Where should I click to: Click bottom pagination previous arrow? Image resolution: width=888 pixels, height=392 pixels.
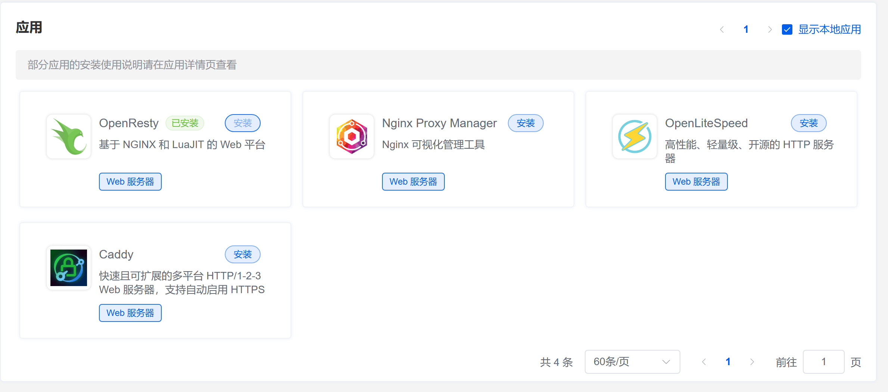pyautogui.click(x=704, y=362)
